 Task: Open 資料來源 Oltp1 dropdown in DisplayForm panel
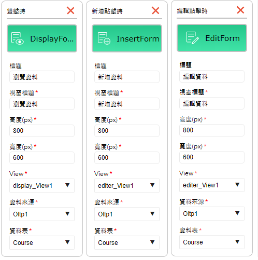42,214
